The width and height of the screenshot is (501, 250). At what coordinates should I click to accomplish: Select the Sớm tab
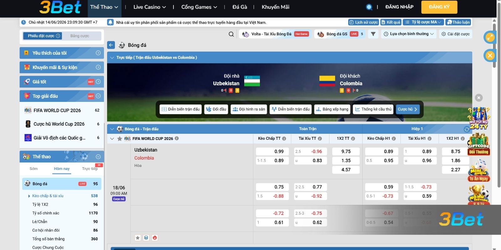34,169
